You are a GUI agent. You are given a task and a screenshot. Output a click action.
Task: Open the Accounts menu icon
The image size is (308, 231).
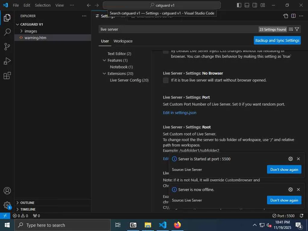tap(7, 191)
